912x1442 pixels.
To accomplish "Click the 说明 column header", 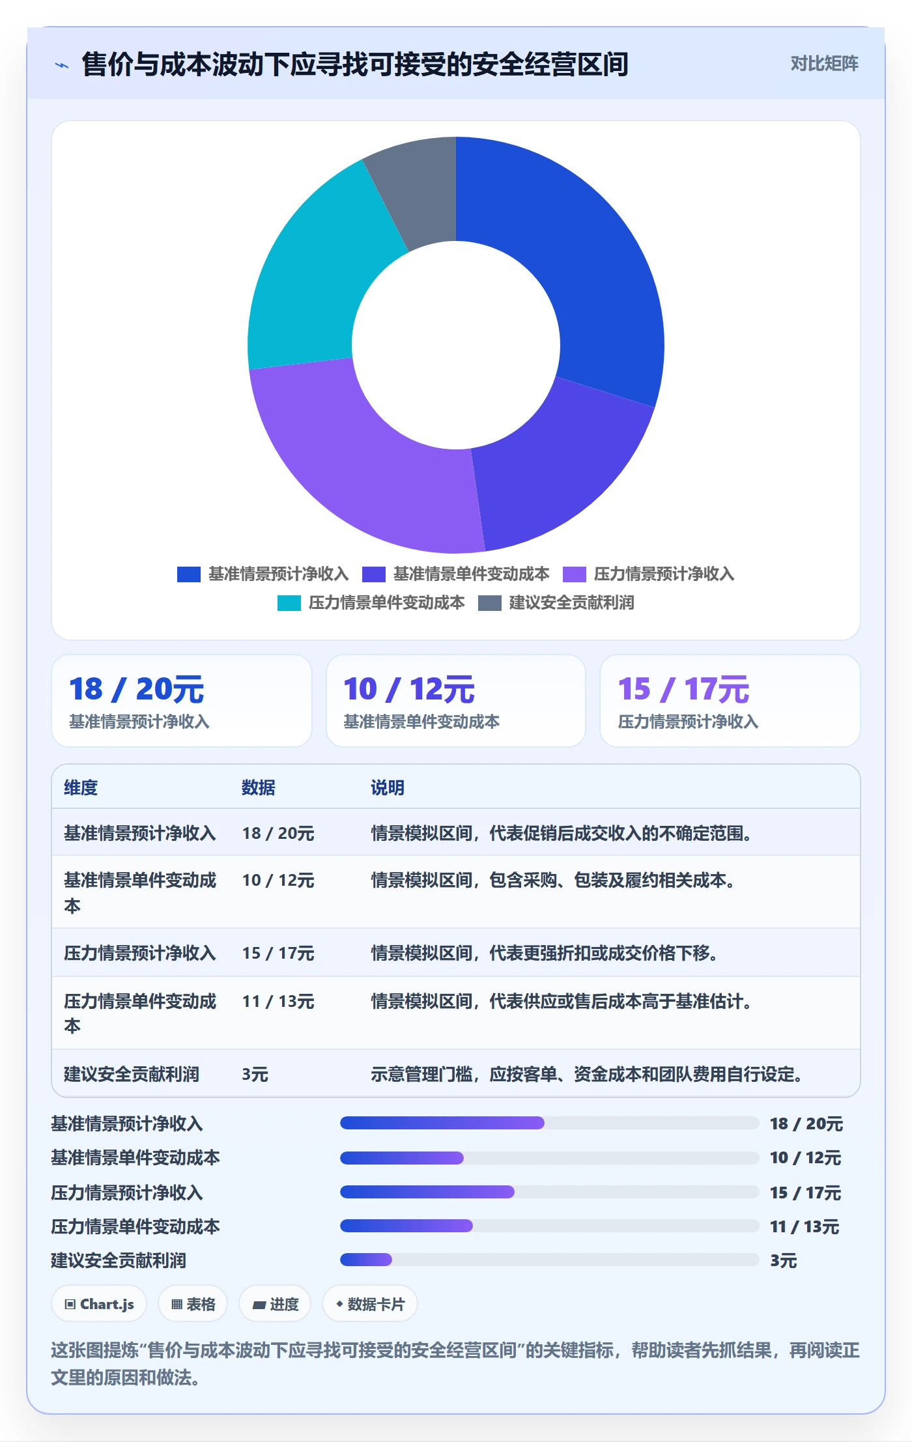I will pyautogui.click(x=388, y=787).
